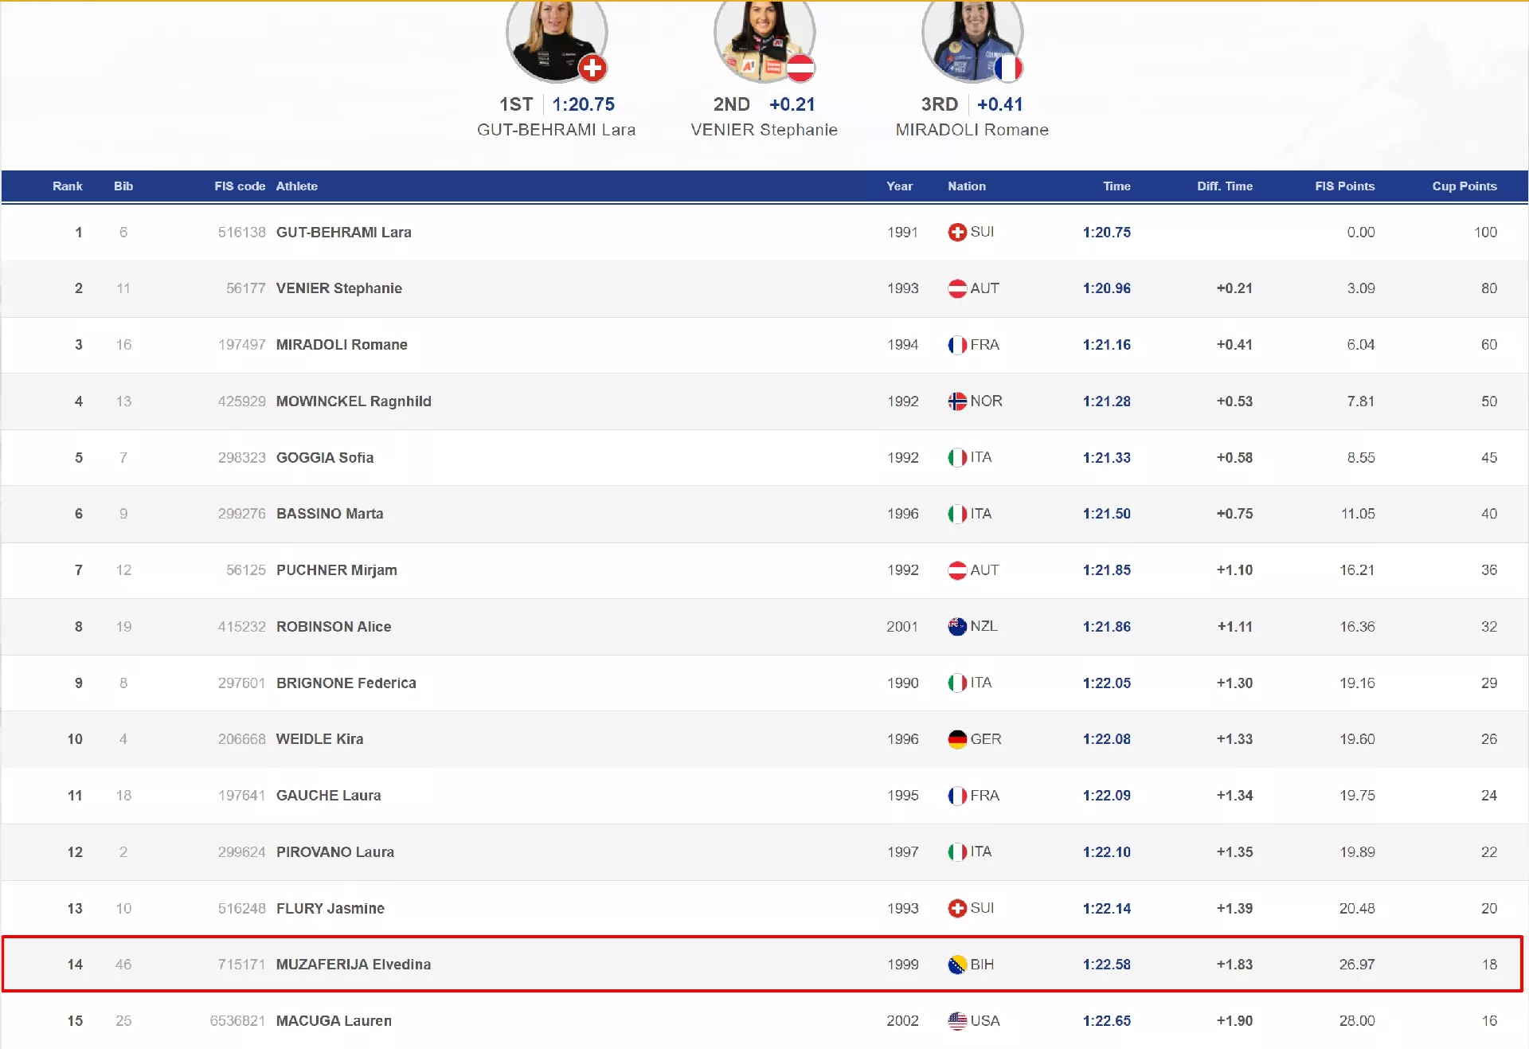Click podium name GUT-BEHRAMI Lara text
The height and width of the screenshot is (1049, 1529).
pos(556,130)
